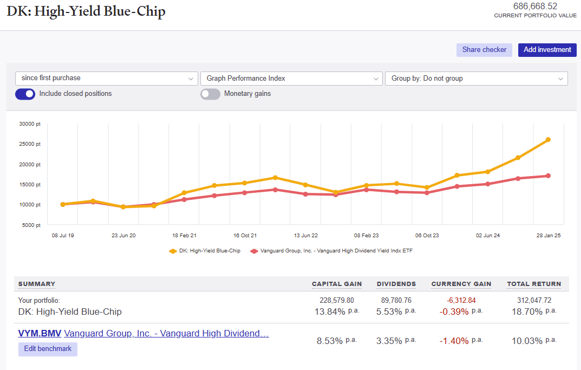This screenshot has height=370, width=581.
Task: Click the Dividends column header
Action: coord(396,284)
